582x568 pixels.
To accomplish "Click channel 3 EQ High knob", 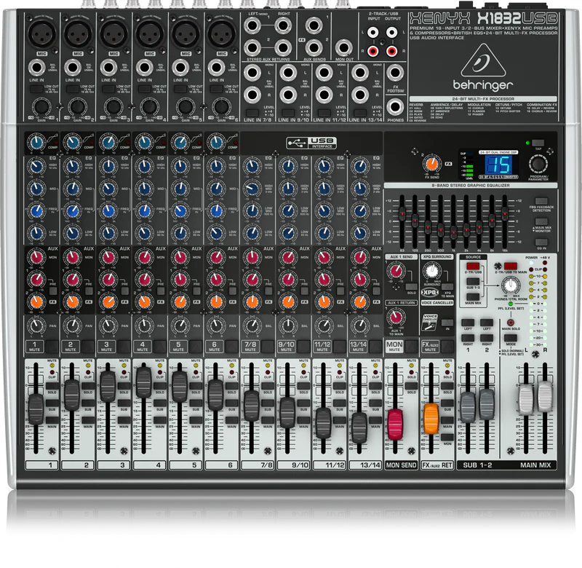I will coord(108,166).
